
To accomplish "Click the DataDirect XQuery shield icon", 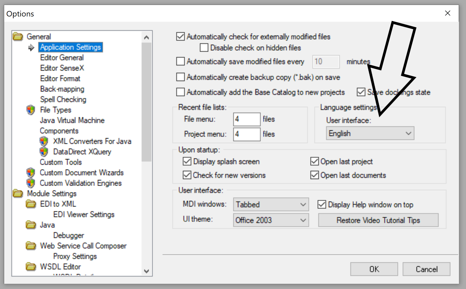I will (x=44, y=152).
